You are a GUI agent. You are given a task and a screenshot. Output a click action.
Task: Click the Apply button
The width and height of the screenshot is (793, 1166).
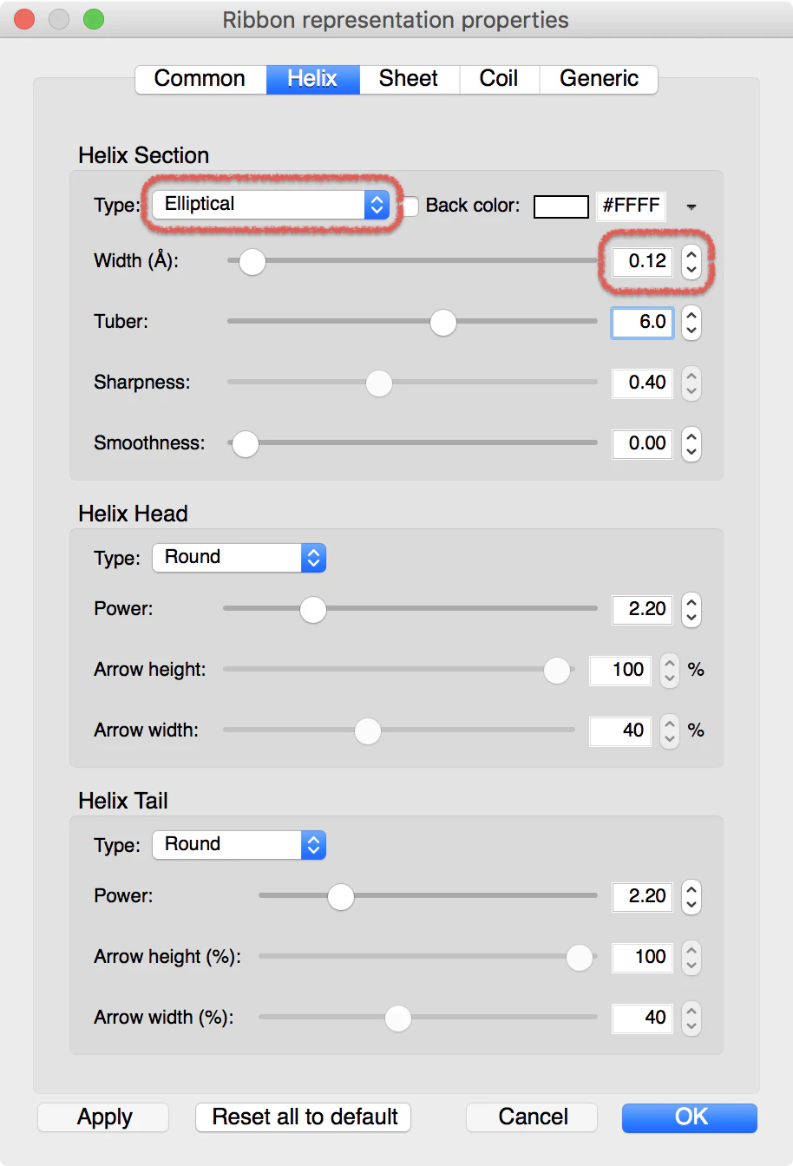click(x=104, y=1117)
